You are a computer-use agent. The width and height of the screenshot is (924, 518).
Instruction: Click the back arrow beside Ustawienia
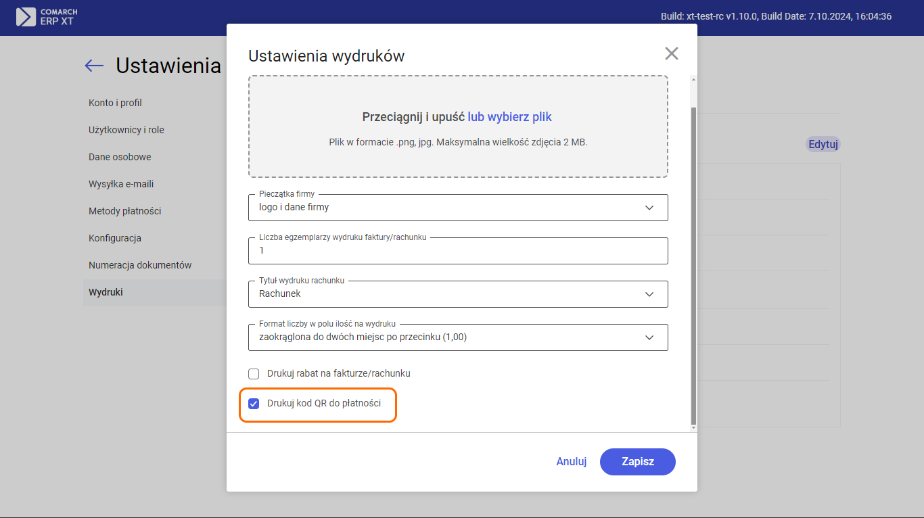click(94, 66)
